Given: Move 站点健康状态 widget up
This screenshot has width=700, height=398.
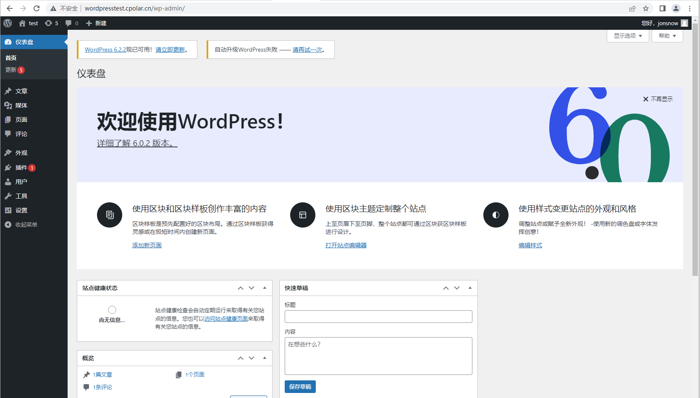Looking at the screenshot, I should (x=241, y=288).
